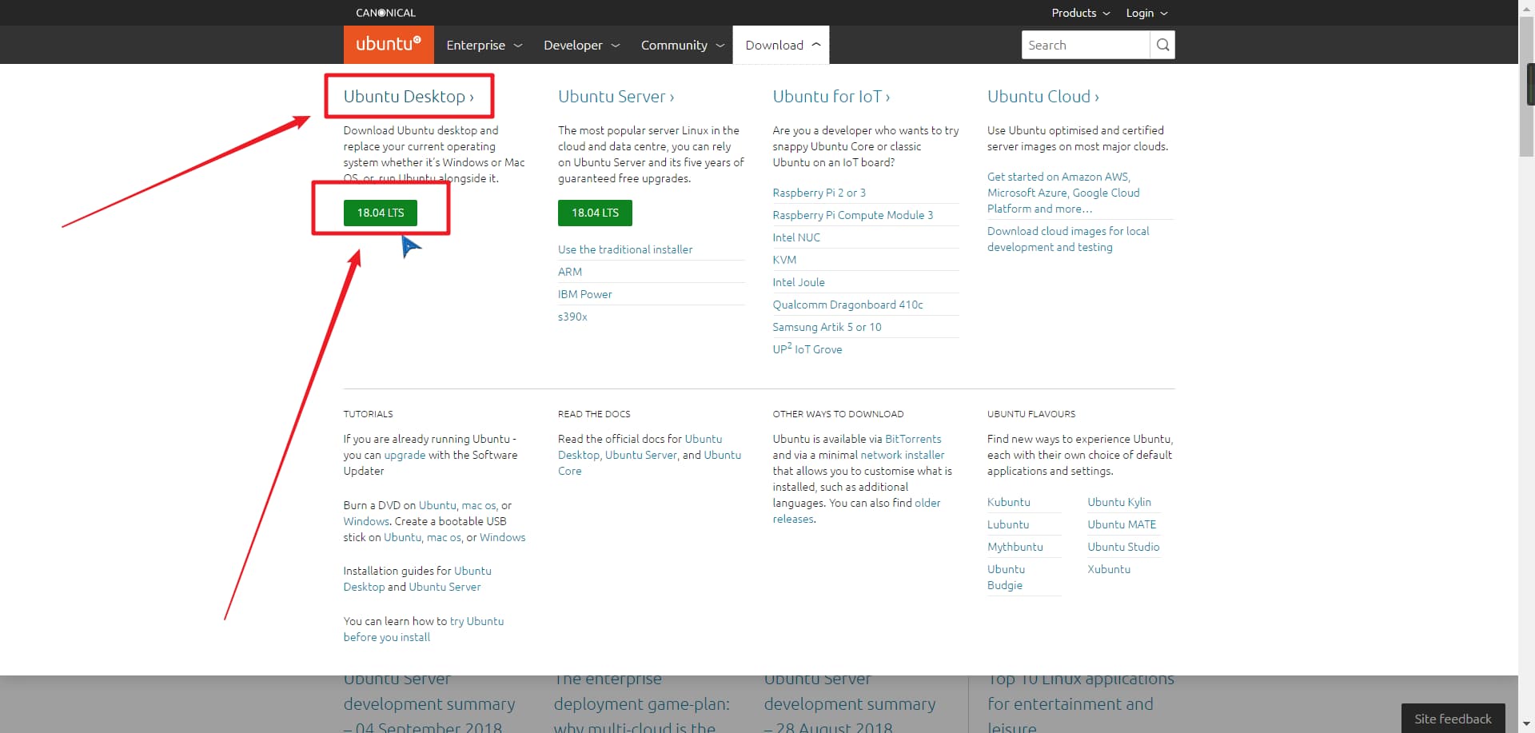Screen dimensions: 1535x733
Task: Click the network installer link
Action: tap(902, 455)
